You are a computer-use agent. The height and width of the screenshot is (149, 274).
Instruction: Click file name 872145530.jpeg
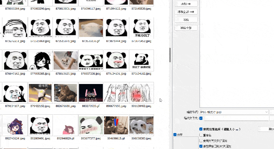click(x=141, y=9)
